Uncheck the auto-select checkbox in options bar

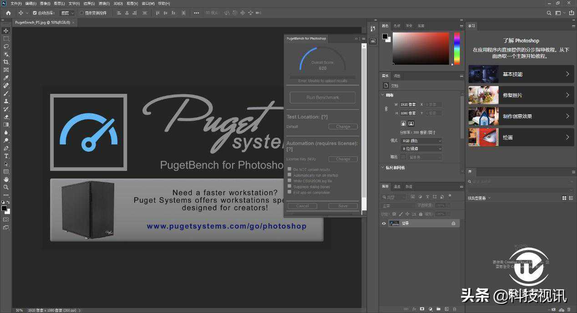pos(35,13)
